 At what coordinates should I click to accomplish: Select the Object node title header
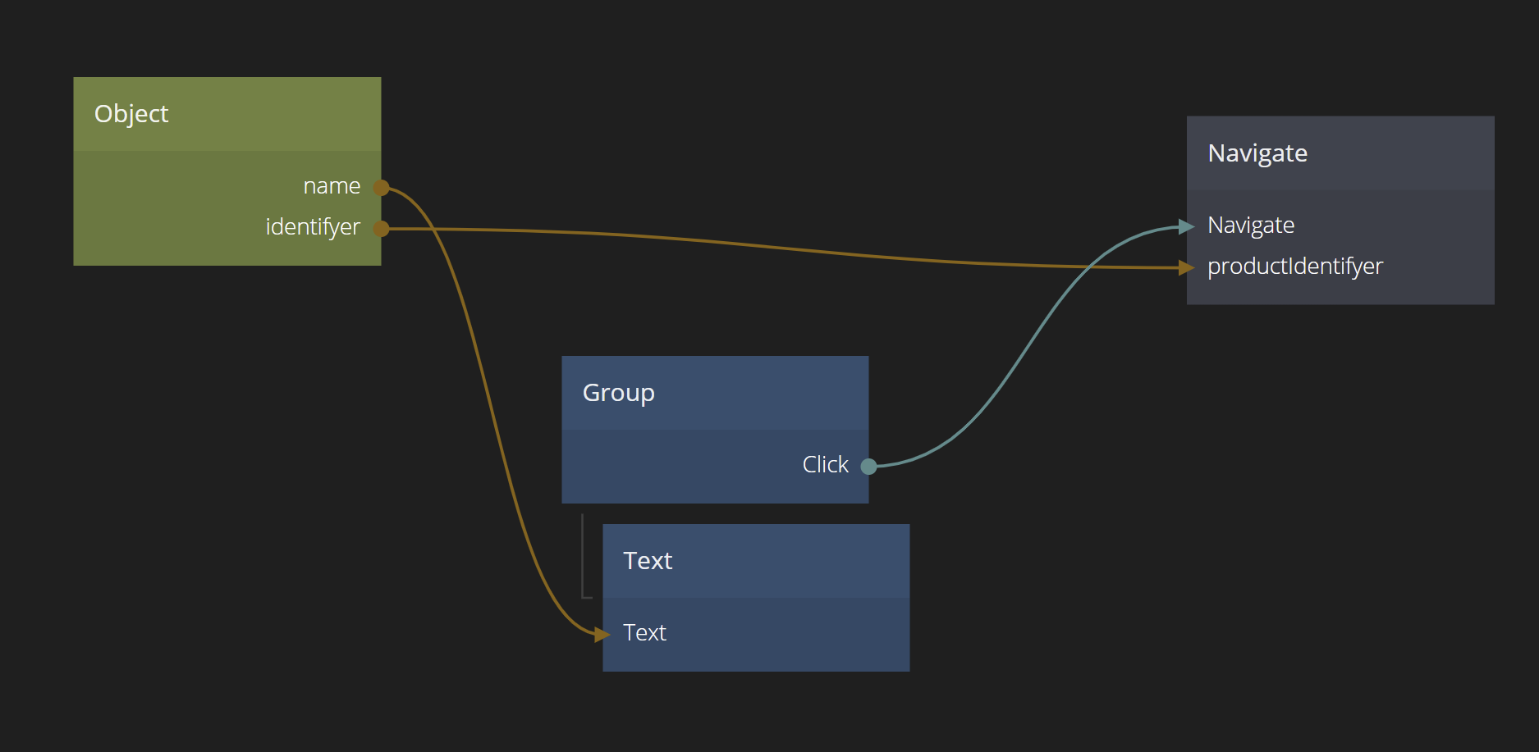click(x=227, y=114)
